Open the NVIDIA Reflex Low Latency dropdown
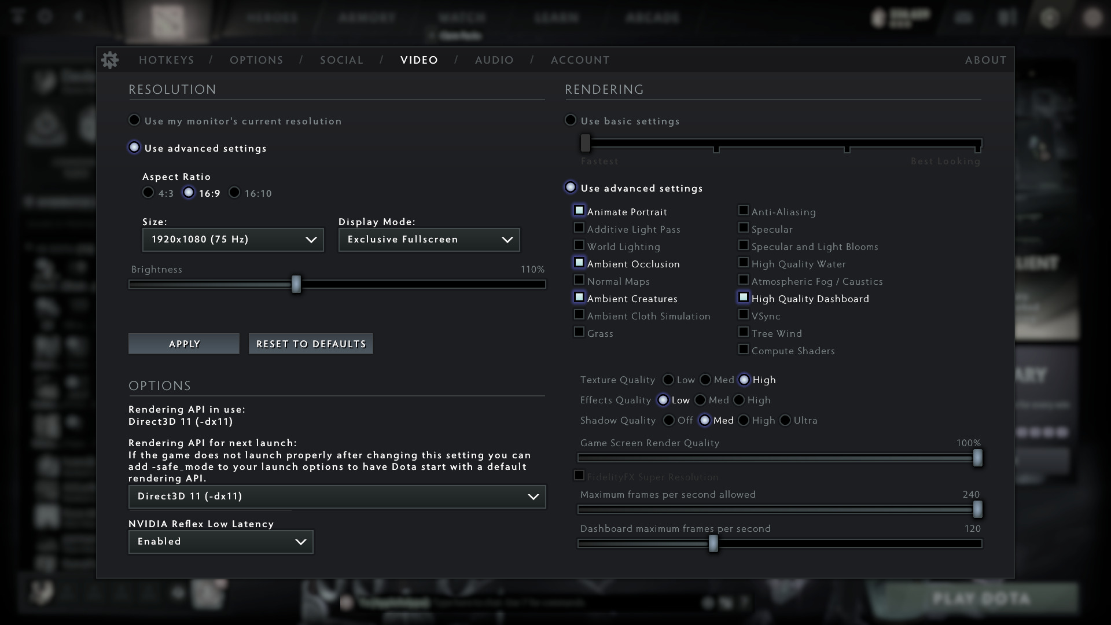This screenshot has width=1111, height=625. [220, 542]
